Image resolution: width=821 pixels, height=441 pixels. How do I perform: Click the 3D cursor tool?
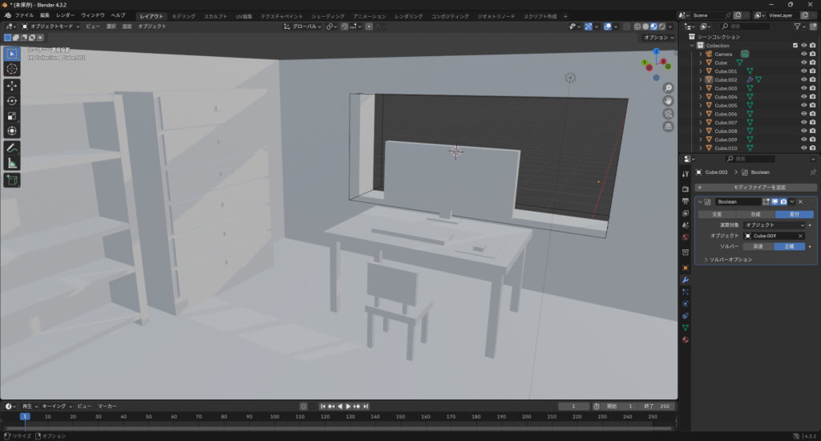coord(12,69)
